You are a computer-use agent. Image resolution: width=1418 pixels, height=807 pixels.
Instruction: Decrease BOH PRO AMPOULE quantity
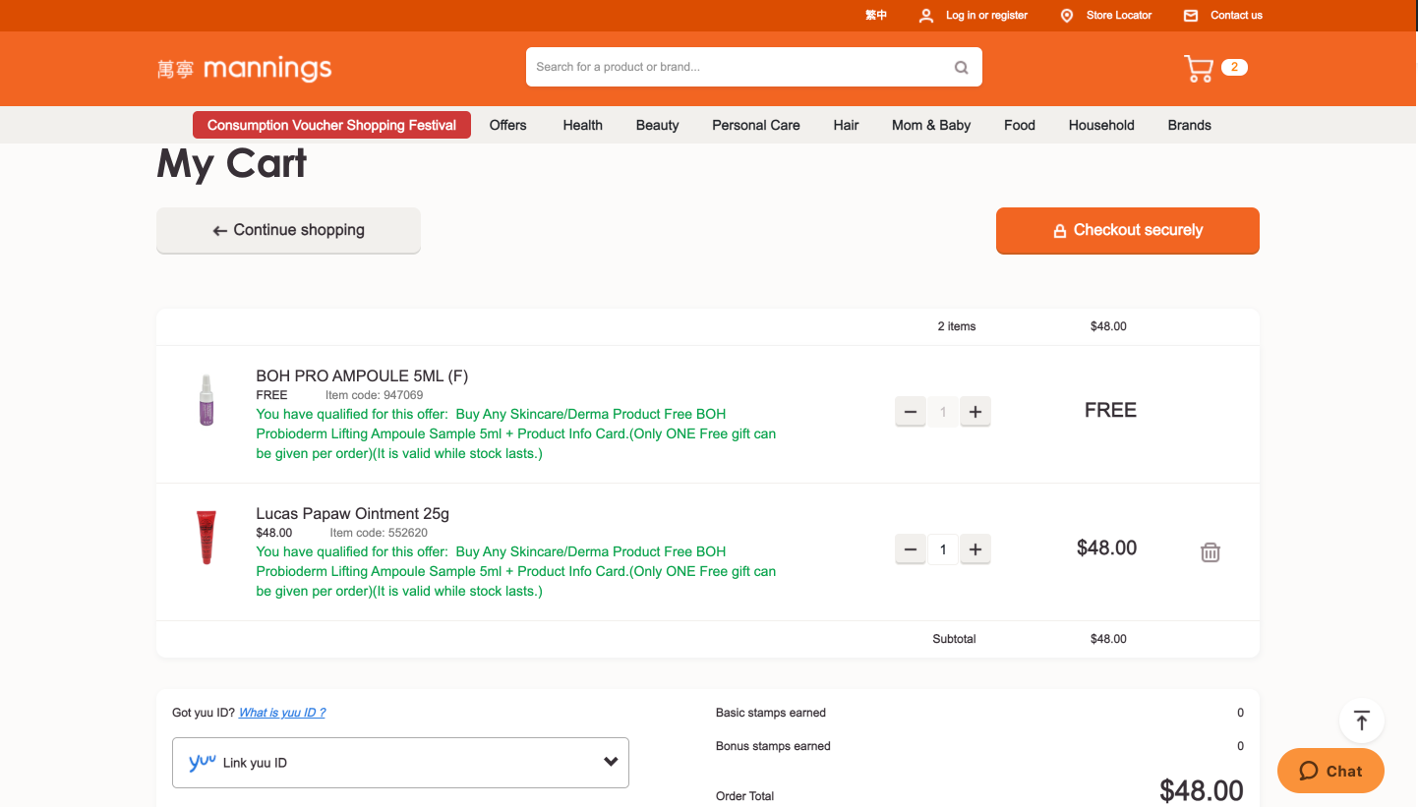(x=911, y=412)
